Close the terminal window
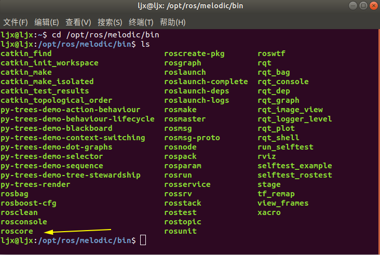The image size is (380, 255). [374, 6]
